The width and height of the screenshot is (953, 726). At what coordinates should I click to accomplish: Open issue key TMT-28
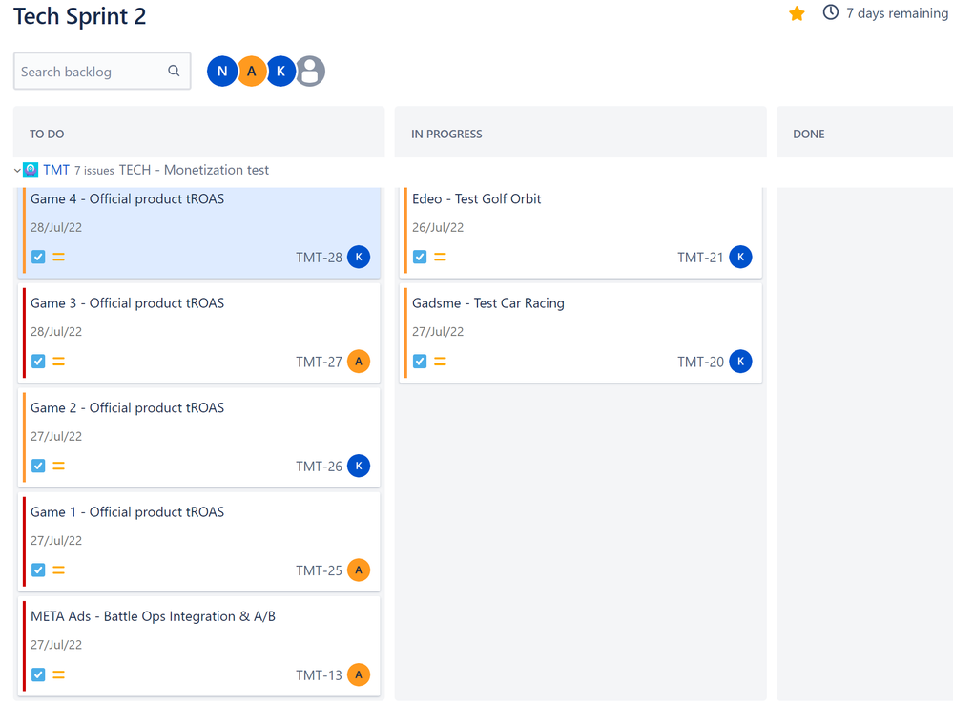tap(319, 258)
